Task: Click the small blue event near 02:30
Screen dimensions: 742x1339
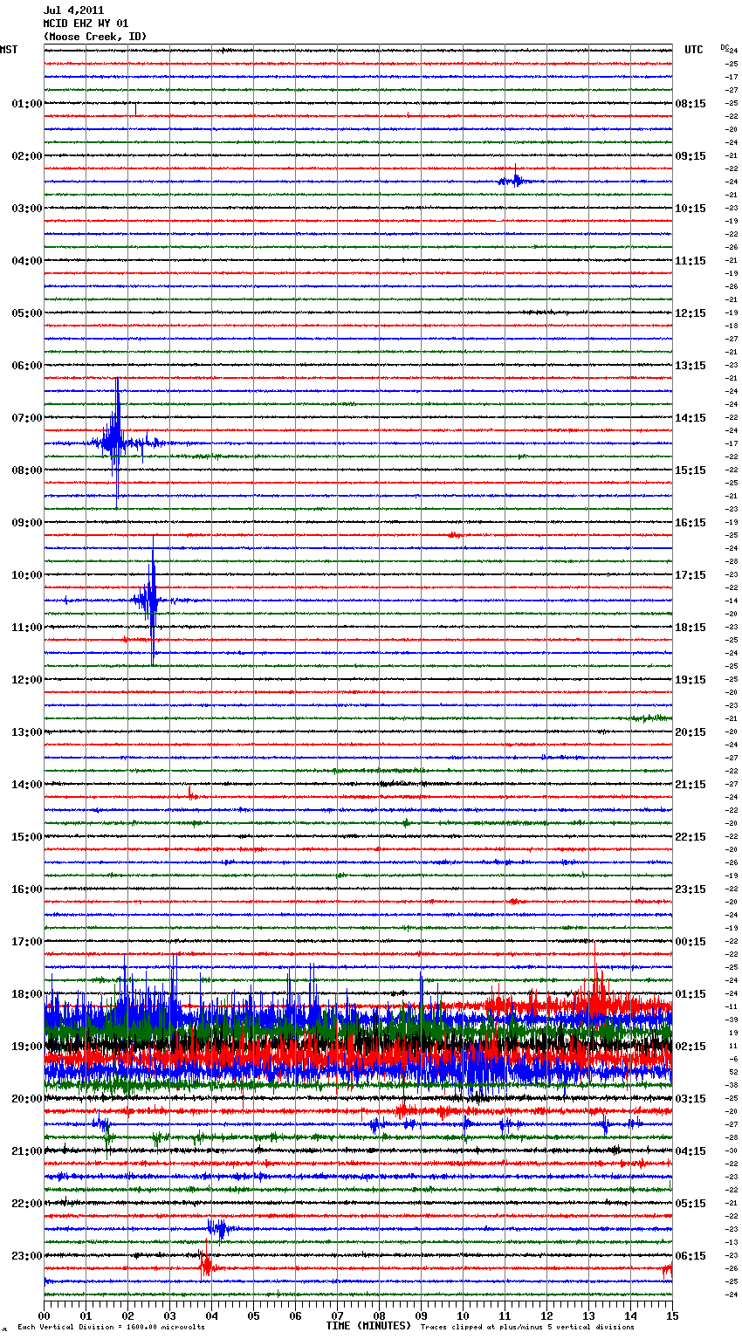Action: (x=515, y=180)
